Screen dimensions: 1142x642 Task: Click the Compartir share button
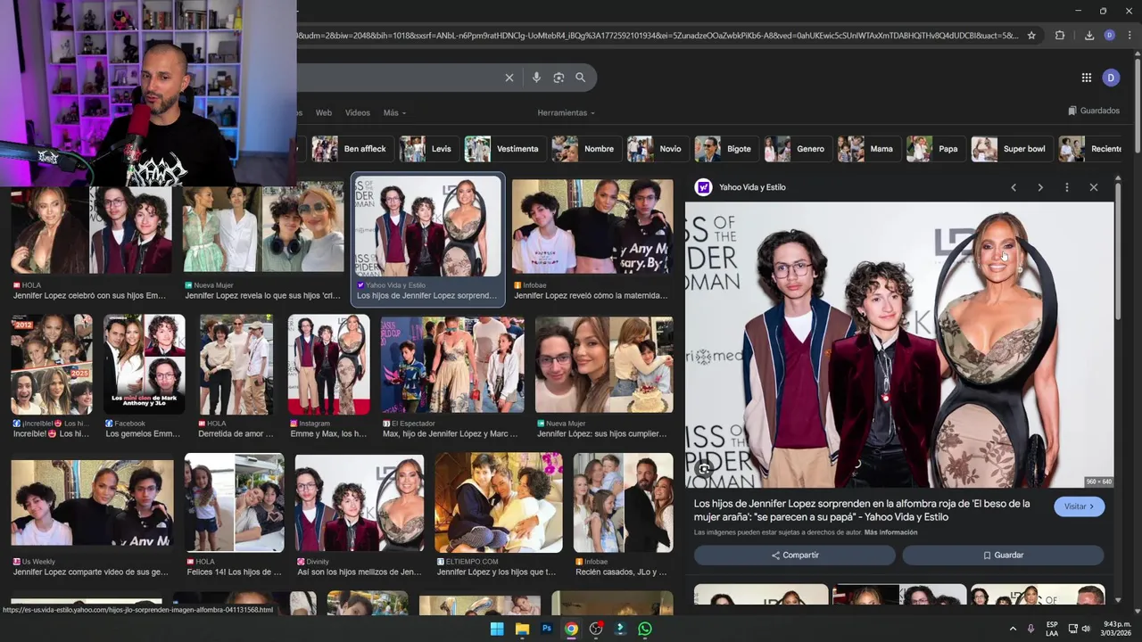tap(795, 555)
